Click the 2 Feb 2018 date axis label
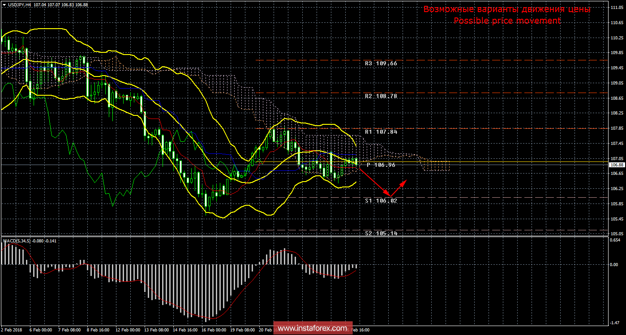The width and height of the screenshot is (626, 335). click(x=12, y=330)
